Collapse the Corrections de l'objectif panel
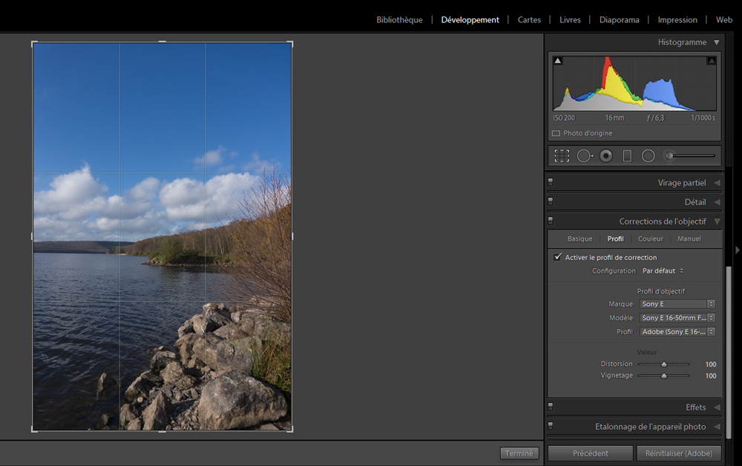742x466 pixels. 718,222
